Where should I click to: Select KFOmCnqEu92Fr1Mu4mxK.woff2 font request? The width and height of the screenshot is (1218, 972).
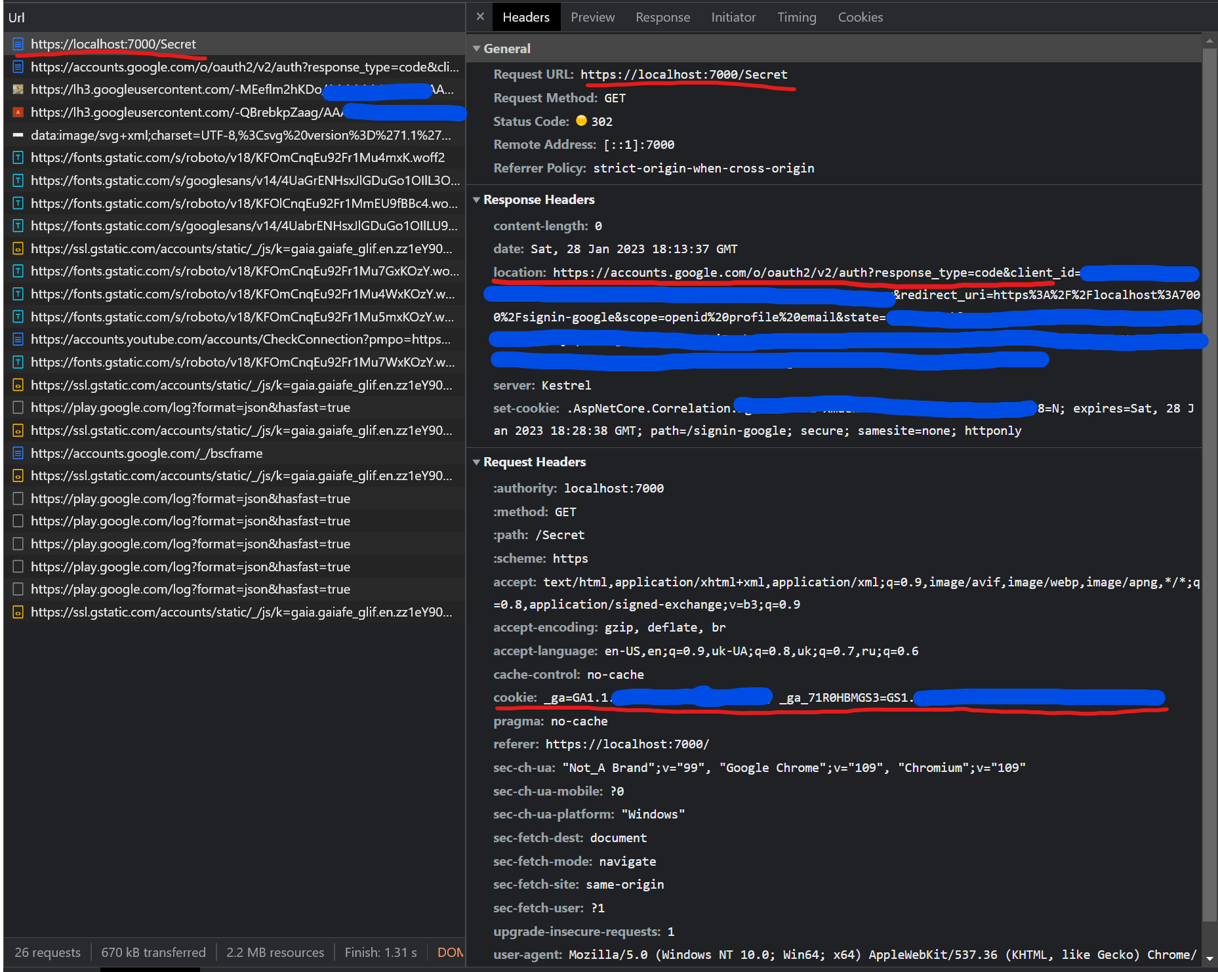[234, 157]
